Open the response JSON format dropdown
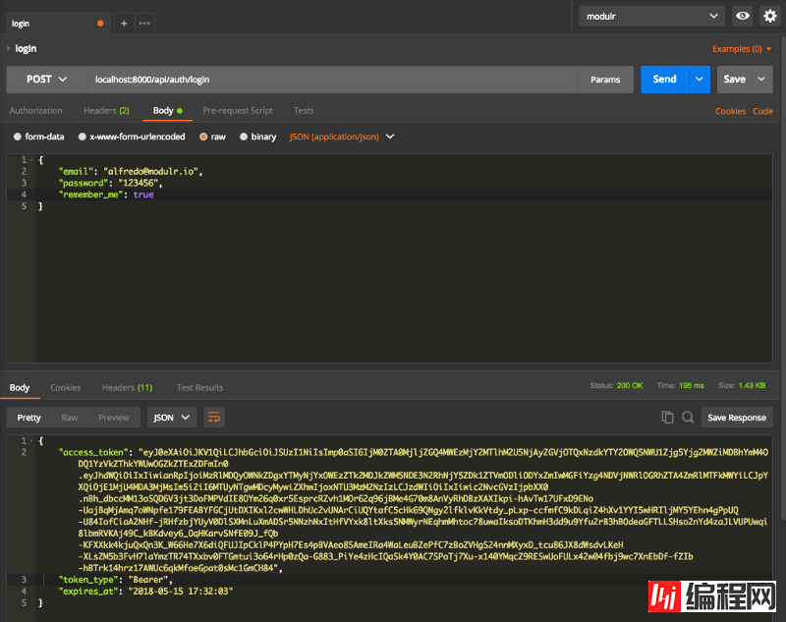 click(x=171, y=417)
